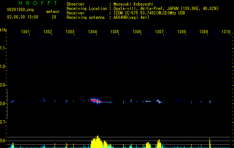This screenshot has width=234, height=148.
Task: Click the 1309 time marker
Action: click(x=204, y=32)
